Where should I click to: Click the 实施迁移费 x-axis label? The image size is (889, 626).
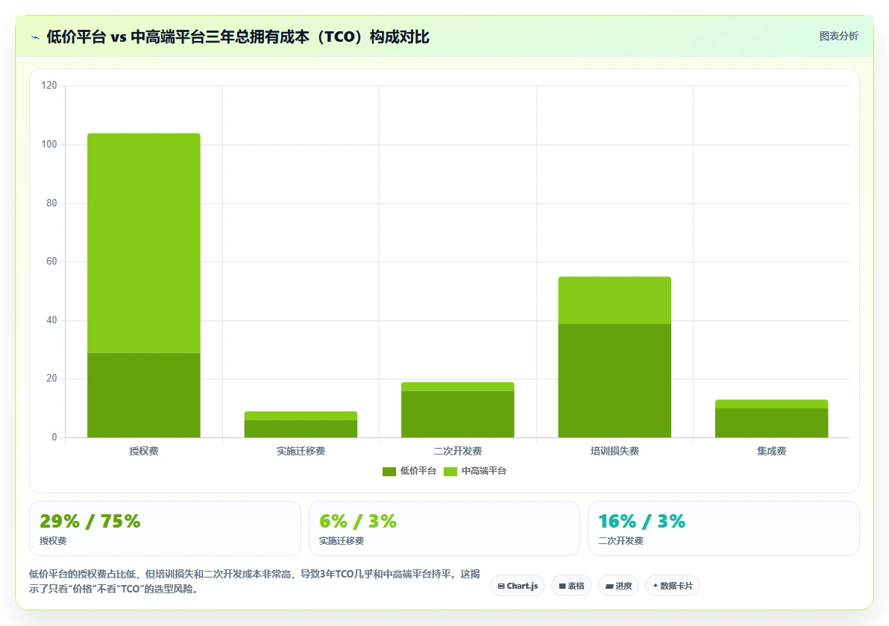[x=301, y=451]
